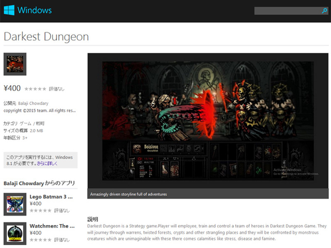The width and height of the screenshot is (331, 248).
Task: Click the Windows text in header
Action: point(34,10)
